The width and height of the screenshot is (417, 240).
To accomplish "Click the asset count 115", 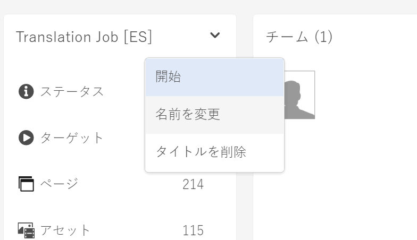I will coord(193,230).
